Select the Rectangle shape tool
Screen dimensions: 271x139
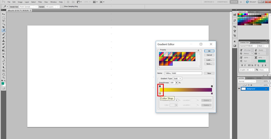[x=3, y=71]
